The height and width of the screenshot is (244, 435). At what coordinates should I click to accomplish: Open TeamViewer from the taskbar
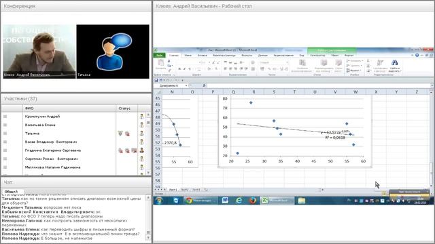pos(176,201)
